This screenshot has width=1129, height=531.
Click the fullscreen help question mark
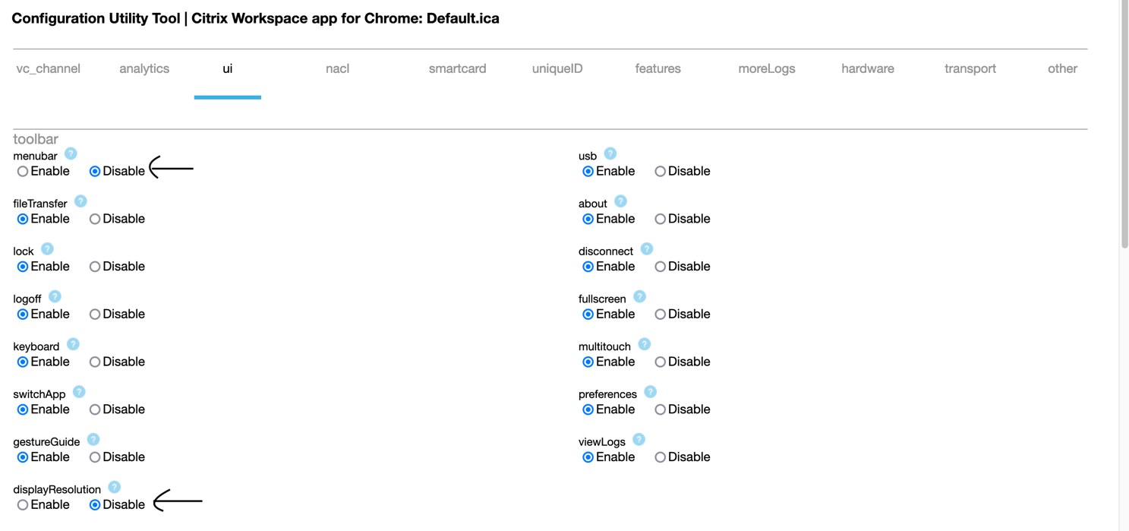(x=639, y=297)
